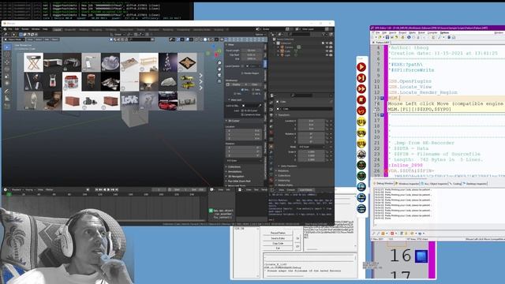Click the viewport zoom magnifier gizmo
The image size is (505, 284).
coord(219,63)
